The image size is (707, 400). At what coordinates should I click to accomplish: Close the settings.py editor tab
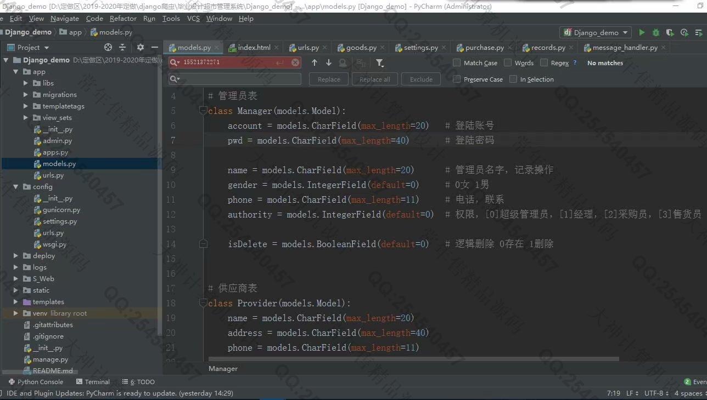pyautogui.click(x=444, y=48)
